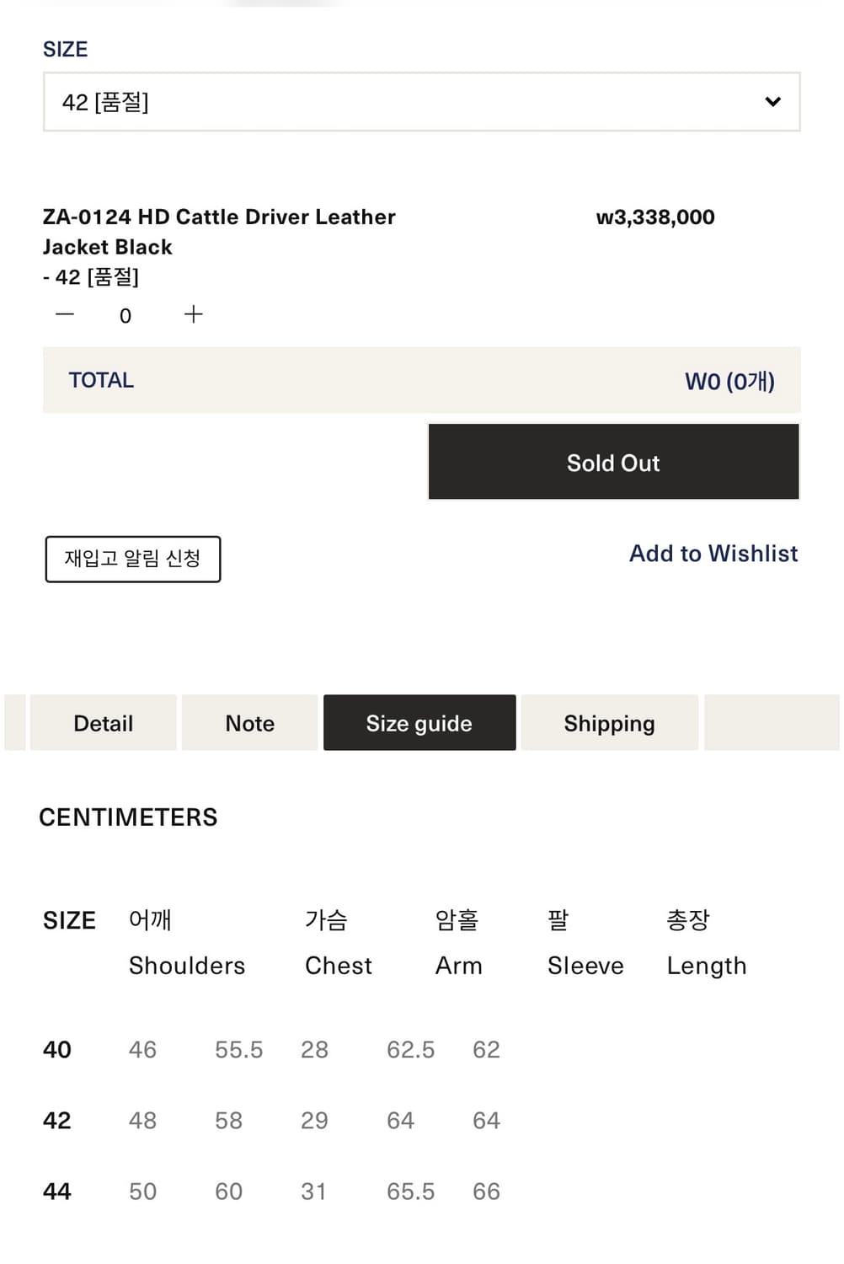Click the quantity value field showing 0
The width and height of the screenshot is (844, 1264).
(126, 316)
